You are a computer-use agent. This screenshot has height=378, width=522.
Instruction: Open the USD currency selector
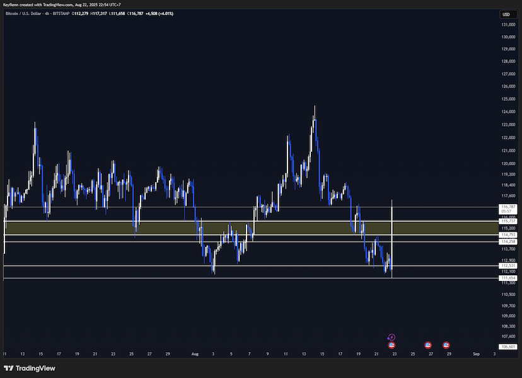click(x=508, y=14)
